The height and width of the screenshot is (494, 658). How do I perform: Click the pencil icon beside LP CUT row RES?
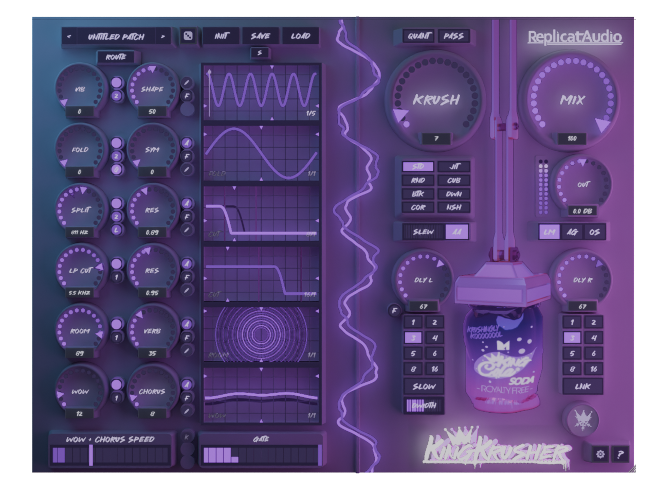pyautogui.click(x=187, y=290)
